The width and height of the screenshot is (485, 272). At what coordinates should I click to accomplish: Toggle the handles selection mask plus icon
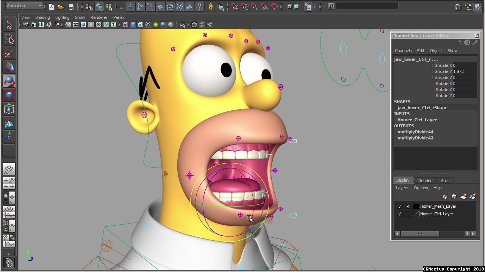[130, 7]
